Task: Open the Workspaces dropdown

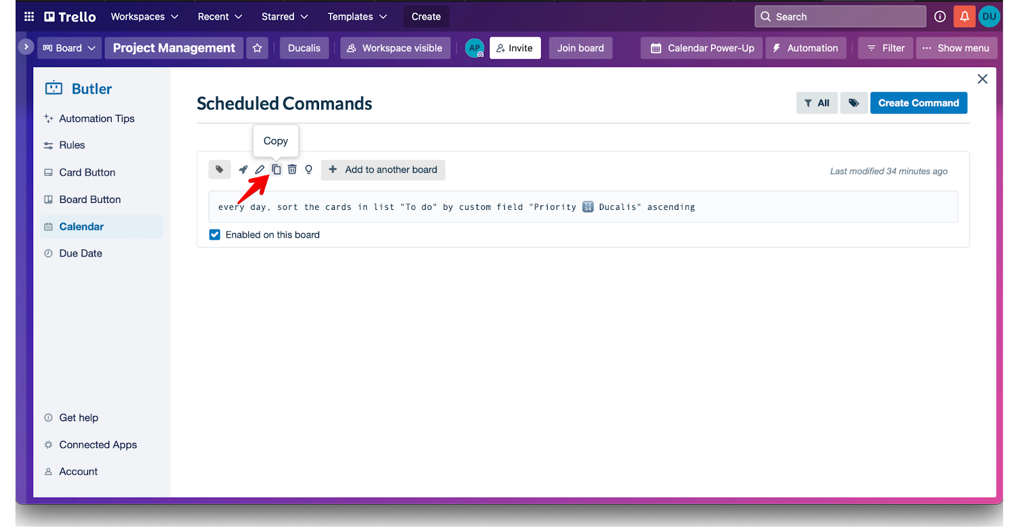Action: pos(144,17)
